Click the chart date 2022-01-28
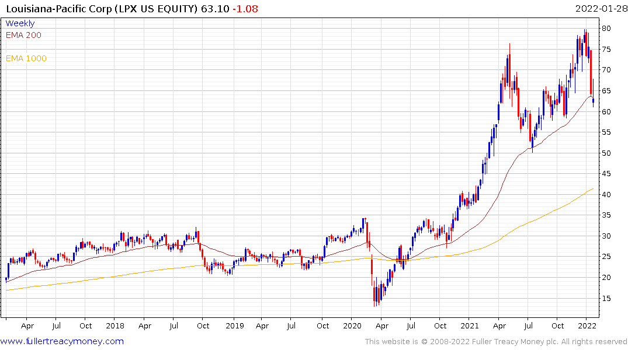Viewport: 628px width, 350px height. click(x=601, y=8)
